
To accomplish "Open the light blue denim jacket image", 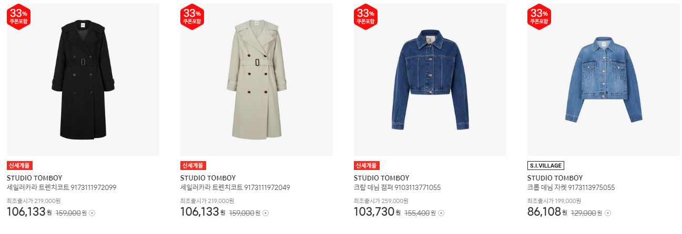I will 604,80.
